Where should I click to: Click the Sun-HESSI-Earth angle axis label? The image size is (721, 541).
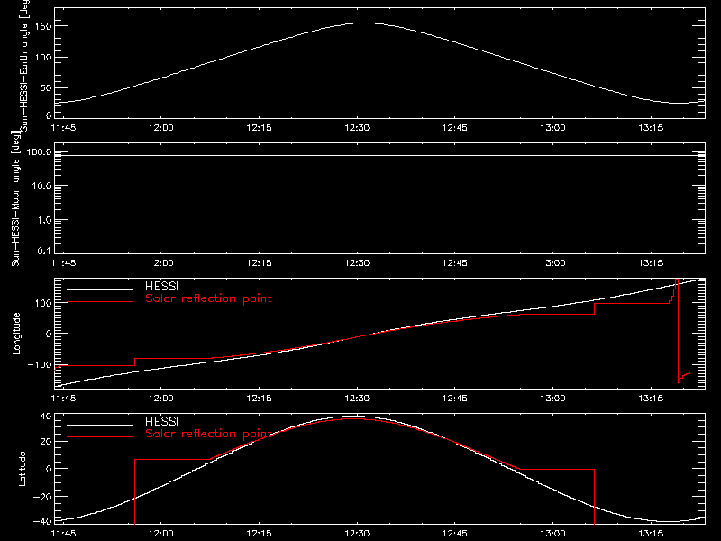(24, 65)
